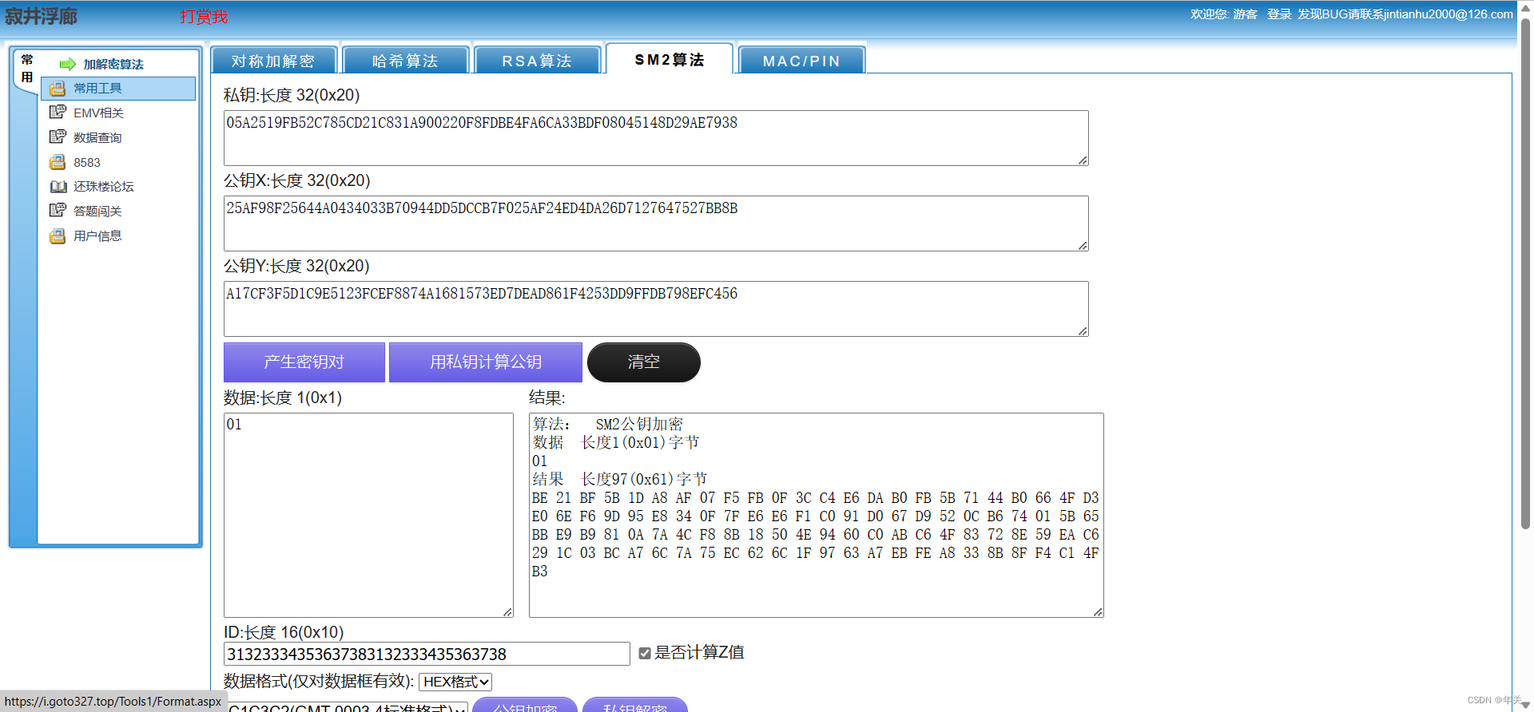Switch to the RSA算法 tab
Viewport: 1534px width, 712px height.
coord(537,61)
